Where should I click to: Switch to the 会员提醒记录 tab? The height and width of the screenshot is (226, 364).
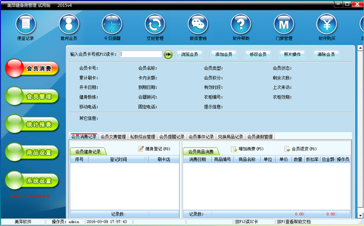click(x=172, y=137)
